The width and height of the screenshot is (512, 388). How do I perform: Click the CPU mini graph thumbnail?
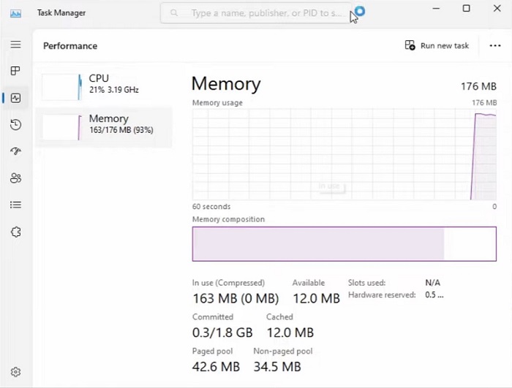point(61,86)
